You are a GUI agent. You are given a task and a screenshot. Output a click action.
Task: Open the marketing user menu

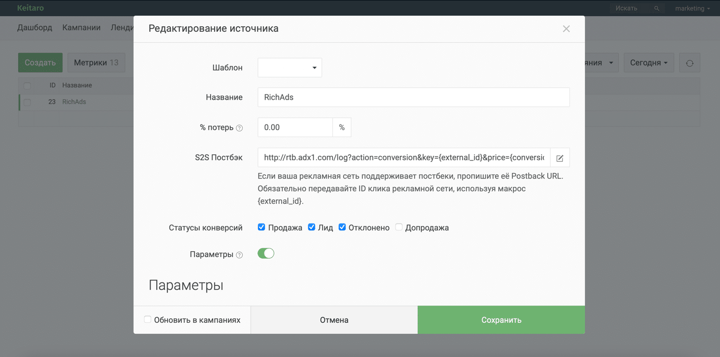pos(693,9)
